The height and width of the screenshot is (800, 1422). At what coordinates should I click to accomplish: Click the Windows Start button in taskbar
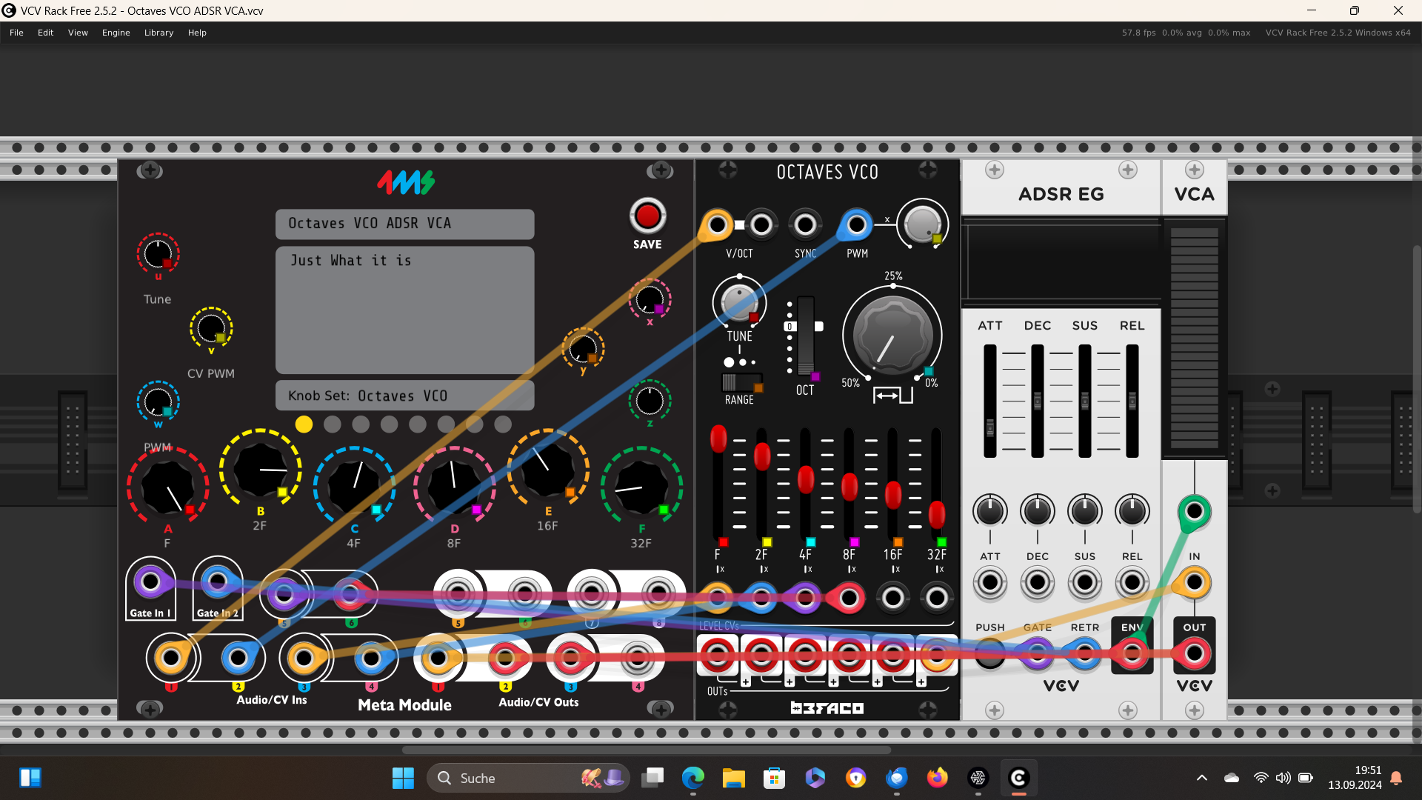(403, 778)
